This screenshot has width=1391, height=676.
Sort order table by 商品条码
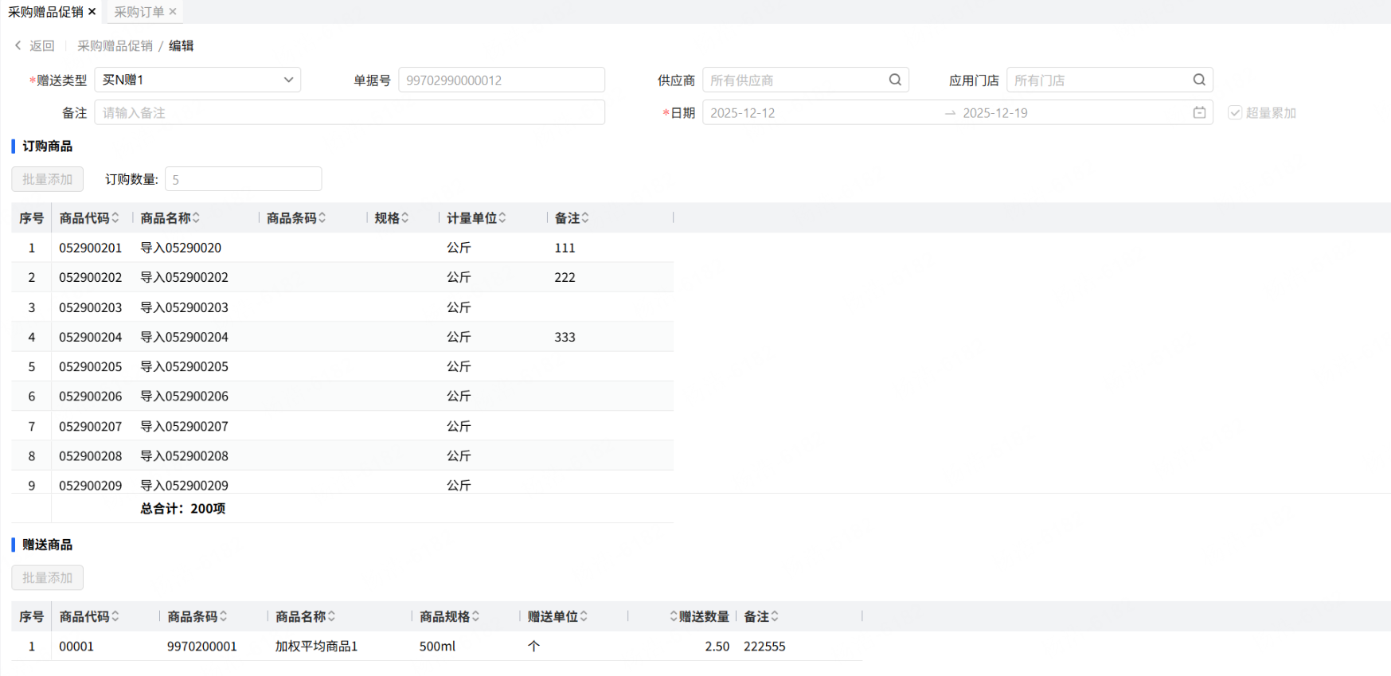[x=322, y=218]
